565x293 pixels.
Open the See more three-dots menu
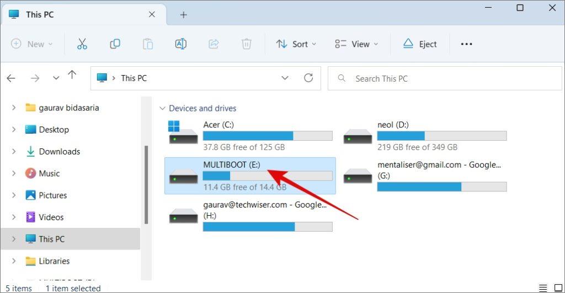(466, 44)
